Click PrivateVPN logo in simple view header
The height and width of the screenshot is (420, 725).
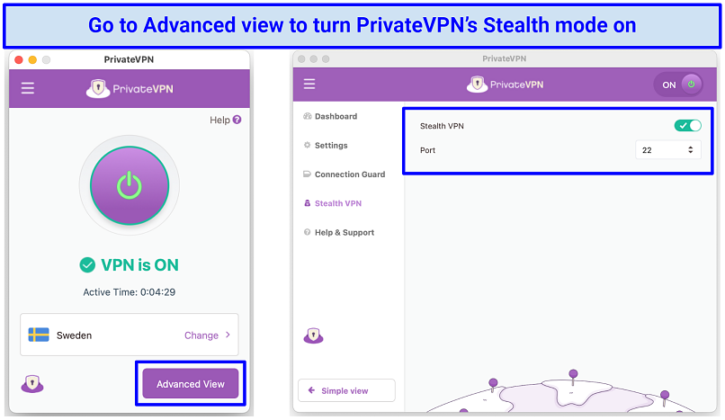coord(130,88)
